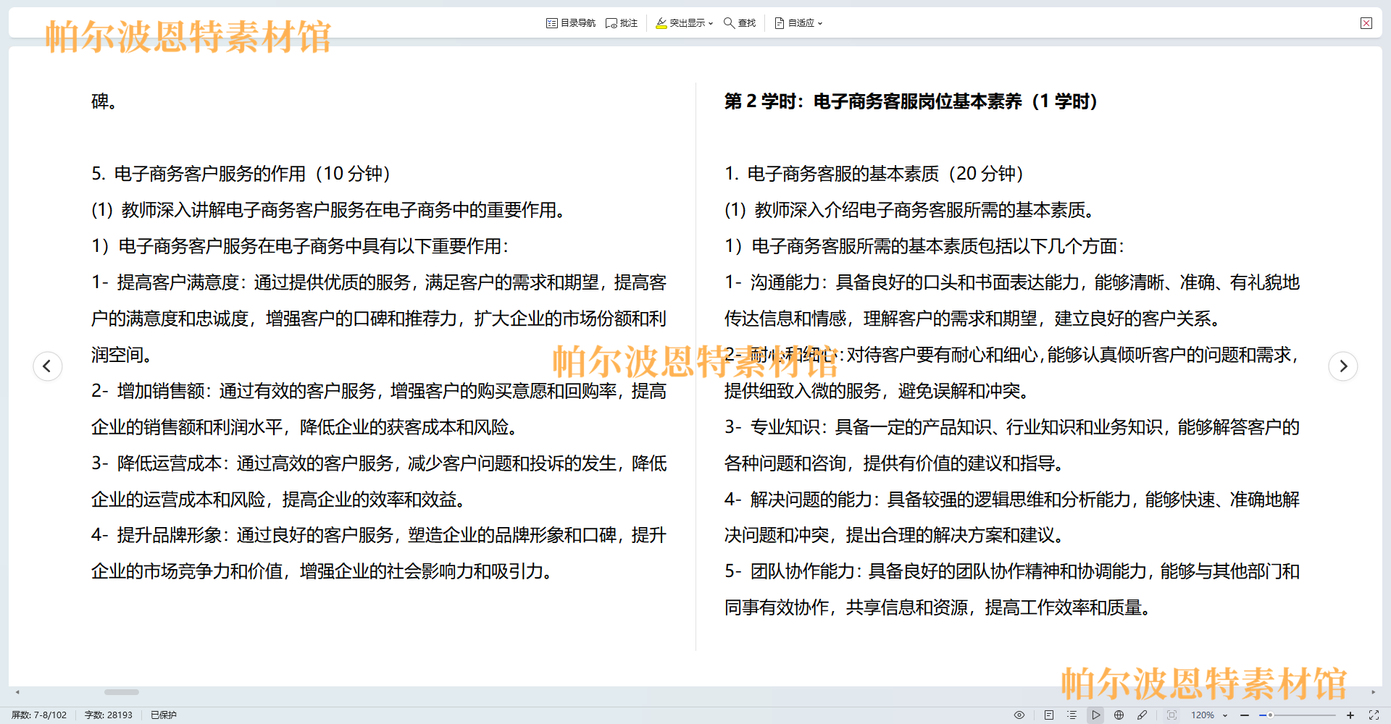This screenshot has height=724, width=1391.
Task: Toggle the 批注 comments view
Action: tap(622, 23)
